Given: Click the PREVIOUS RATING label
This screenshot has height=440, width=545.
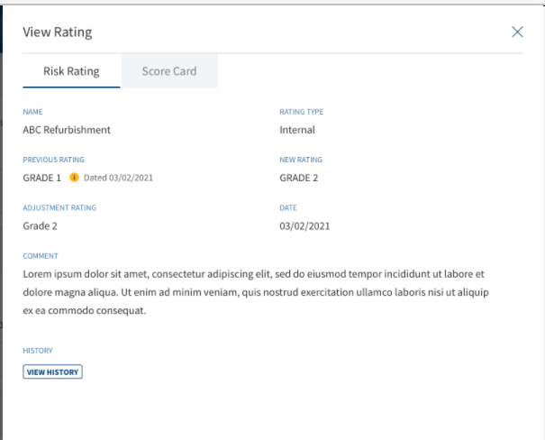Looking at the screenshot, I should click(x=53, y=160).
